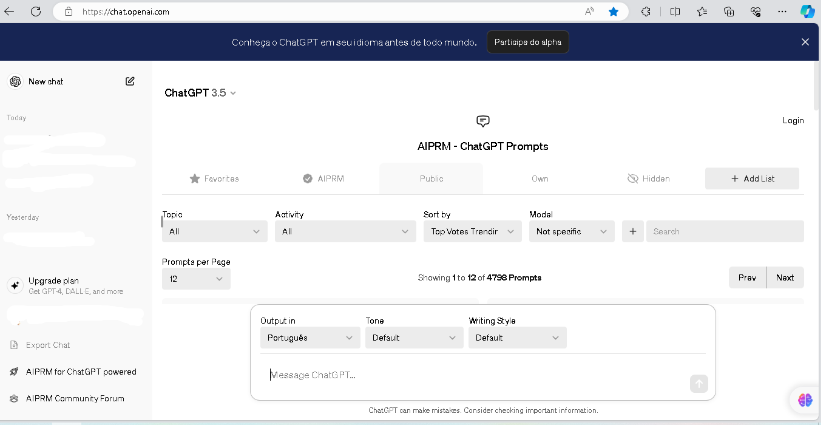
Task: Go to Next page of prompts
Action: [785, 277]
